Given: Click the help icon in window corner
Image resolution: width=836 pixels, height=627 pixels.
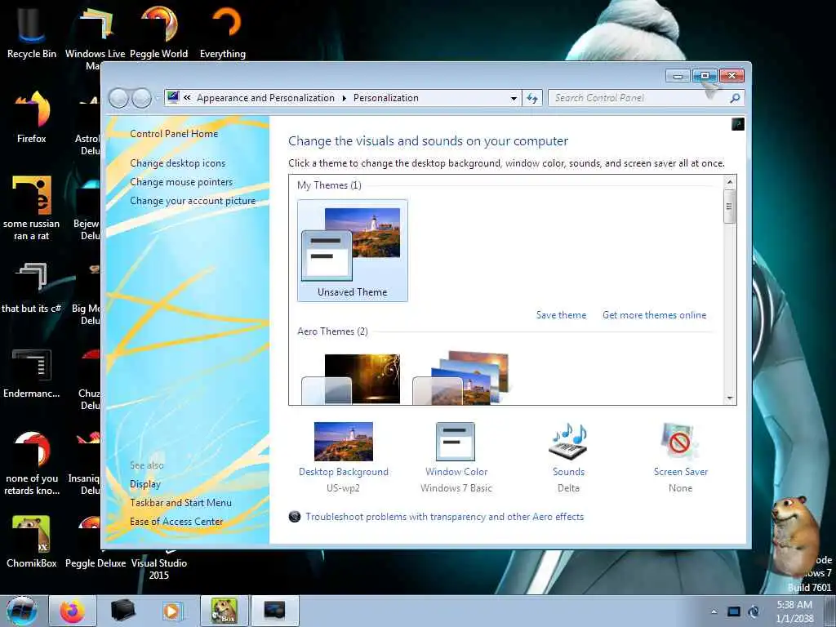Looking at the screenshot, I should tap(737, 124).
